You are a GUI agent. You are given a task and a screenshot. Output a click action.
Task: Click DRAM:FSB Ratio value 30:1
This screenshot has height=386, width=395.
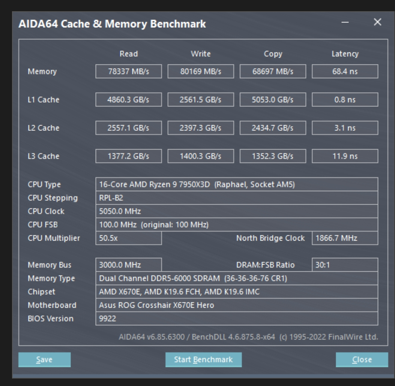pyautogui.click(x=345, y=265)
